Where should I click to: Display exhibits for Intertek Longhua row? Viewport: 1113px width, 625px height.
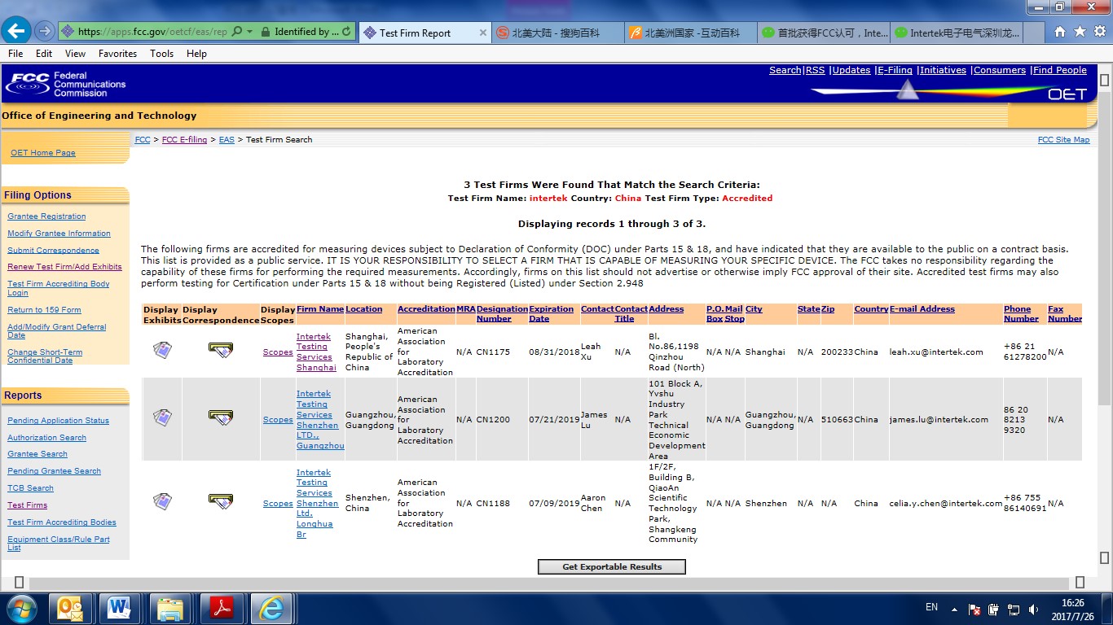[x=162, y=501]
